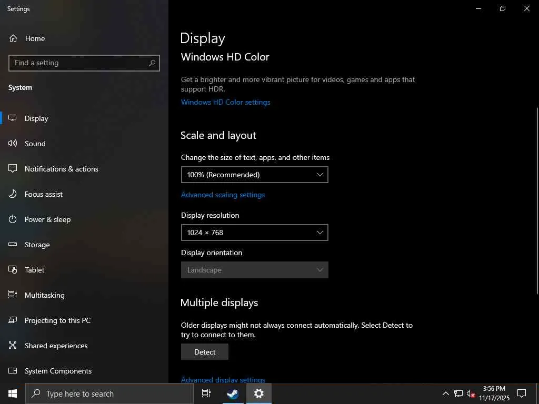Click the network icon in system tray
539x404 pixels.
(x=458, y=393)
